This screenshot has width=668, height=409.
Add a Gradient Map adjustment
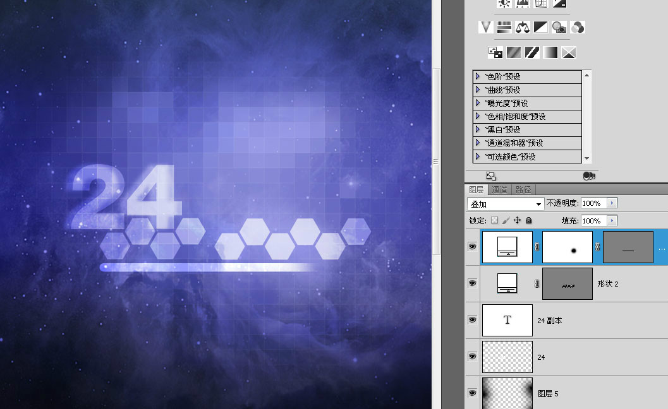pyautogui.click(x=550, y=52)
